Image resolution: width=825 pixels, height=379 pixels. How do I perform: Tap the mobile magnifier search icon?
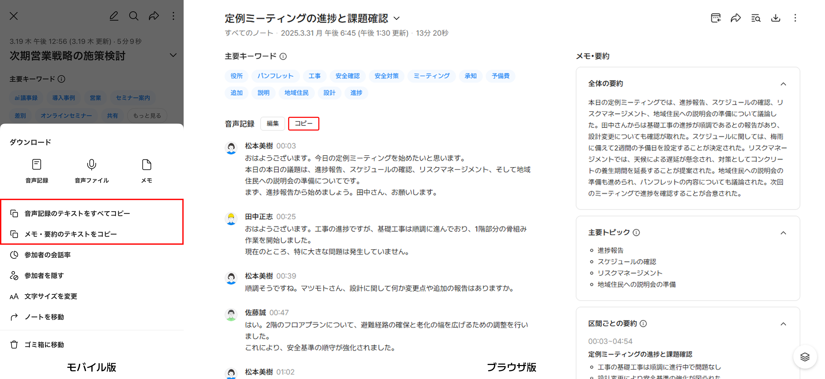[x=134, y=16]
